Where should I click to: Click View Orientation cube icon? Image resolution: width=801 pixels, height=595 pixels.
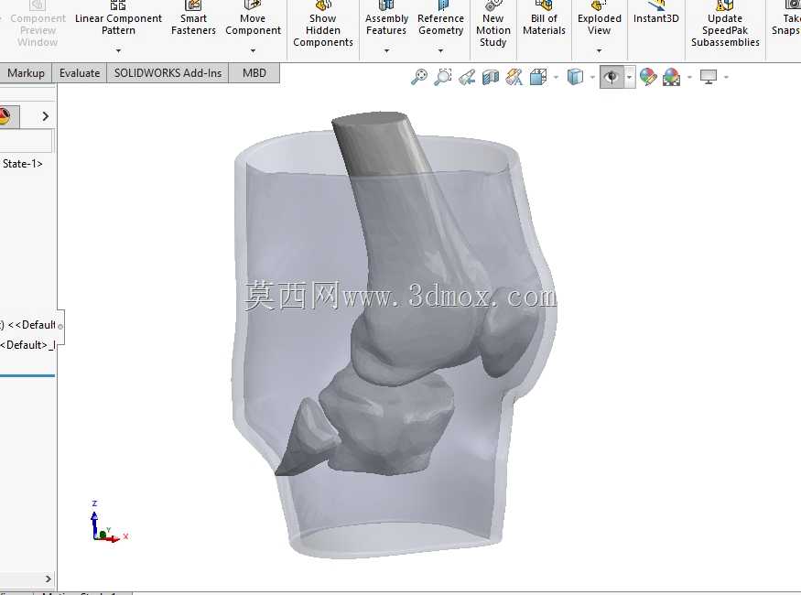point(538,77)
